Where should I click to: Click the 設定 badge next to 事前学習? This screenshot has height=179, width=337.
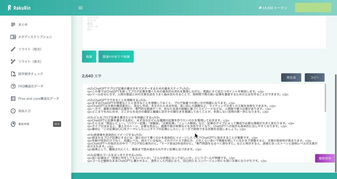57,124
